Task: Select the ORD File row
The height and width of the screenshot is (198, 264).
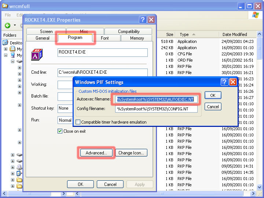Action: [206, 60]
